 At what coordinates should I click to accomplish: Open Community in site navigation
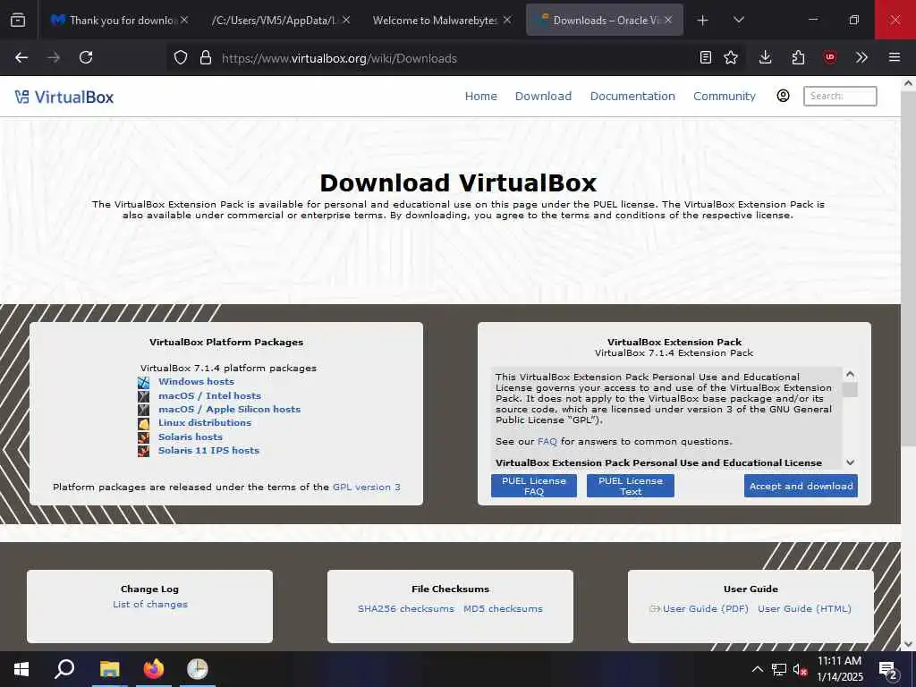click(x=725, y=97)
